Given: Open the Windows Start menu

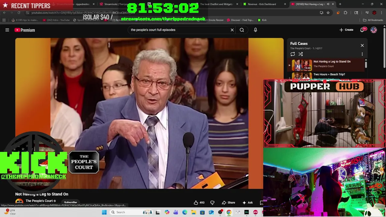Looking at the screenshot, I should point(104,212).
